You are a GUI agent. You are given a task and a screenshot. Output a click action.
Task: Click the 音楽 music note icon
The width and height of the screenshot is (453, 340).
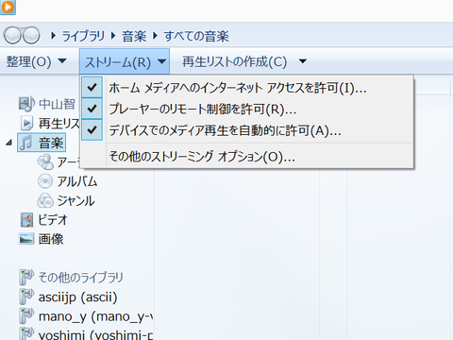point(26,143)
